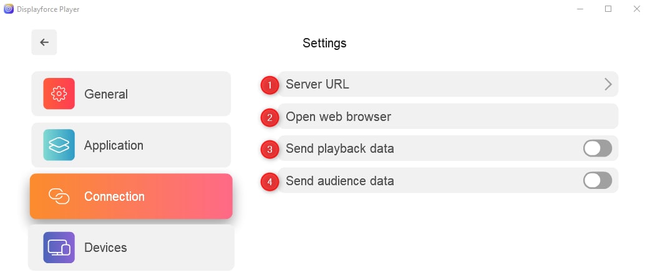Enable the Send playback data toggle
The width and height of the screenshot is (650, 275).
(598, 148)
